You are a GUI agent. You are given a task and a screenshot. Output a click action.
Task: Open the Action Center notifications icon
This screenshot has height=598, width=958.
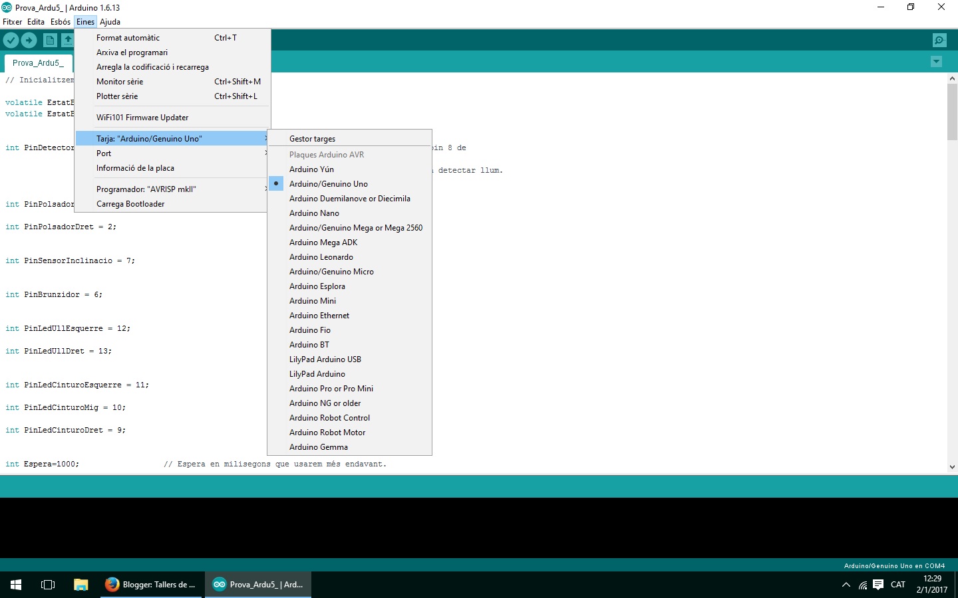coord(878,585)
